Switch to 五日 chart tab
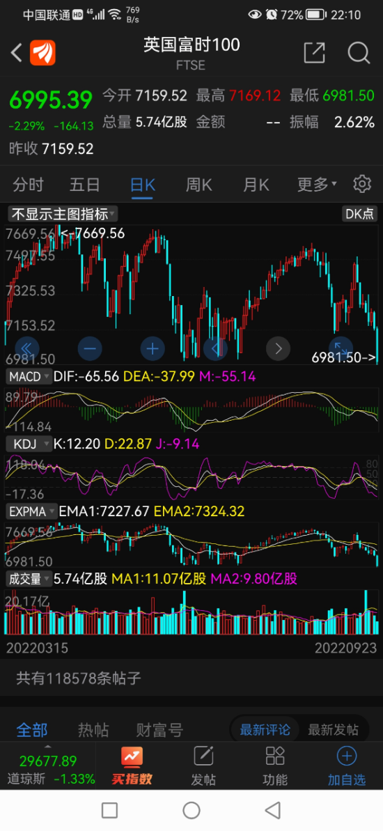Image resolution: width=383 pixels, height=831 pixels. (85, 185)
